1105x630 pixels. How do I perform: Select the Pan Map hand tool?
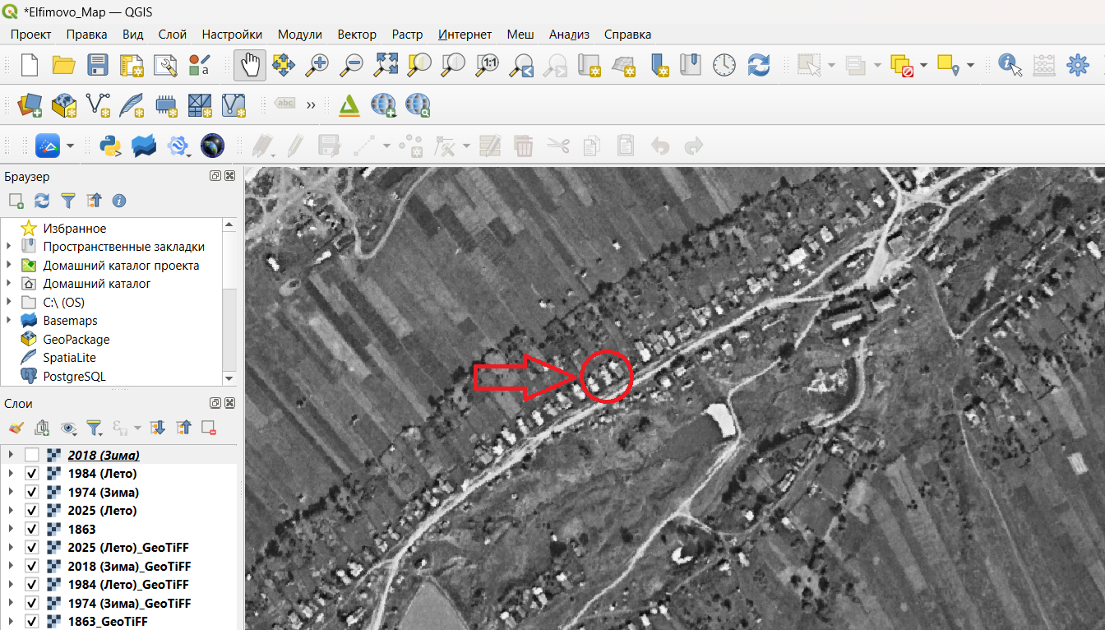coord(249,65)
